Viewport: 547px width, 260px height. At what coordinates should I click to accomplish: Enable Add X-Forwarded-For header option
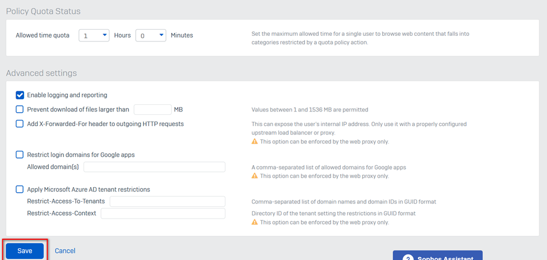(x=20, y=124)
